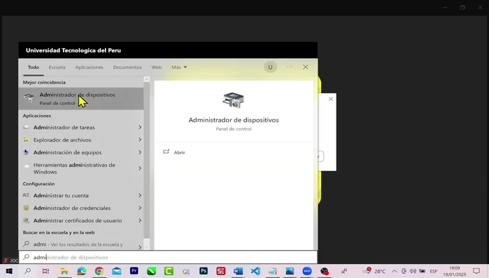
Task: Select the Administrador de tareas result text
Action: (64, 127)
